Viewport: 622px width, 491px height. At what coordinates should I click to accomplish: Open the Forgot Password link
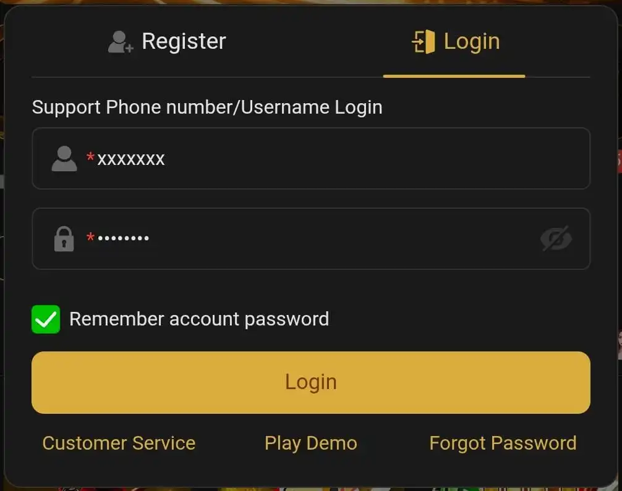click(x=503, y=443)
